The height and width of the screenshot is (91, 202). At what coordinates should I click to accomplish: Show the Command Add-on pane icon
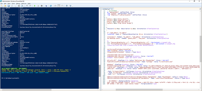(70, 6)
